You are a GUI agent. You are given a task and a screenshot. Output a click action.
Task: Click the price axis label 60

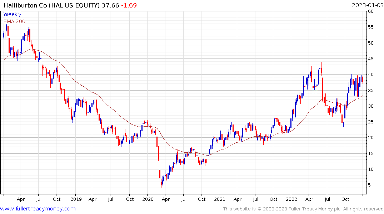[371, 11]
